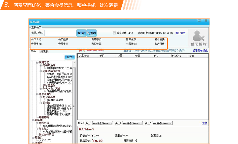Select 聊城休闲会所斯洛克3小时 item

click(57, 126)
